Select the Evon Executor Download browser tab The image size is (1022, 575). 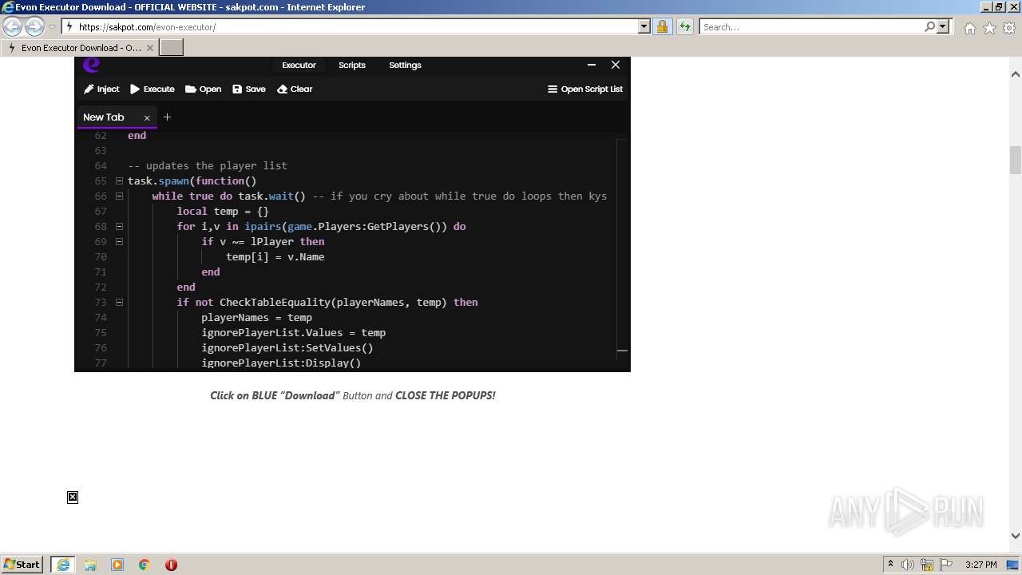click(80, 48)
